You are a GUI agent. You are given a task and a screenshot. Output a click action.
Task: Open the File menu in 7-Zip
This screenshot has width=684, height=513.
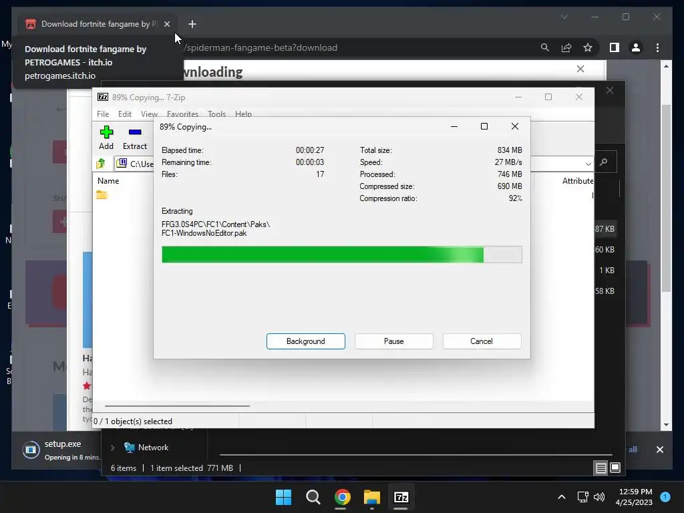pos(103,114)
